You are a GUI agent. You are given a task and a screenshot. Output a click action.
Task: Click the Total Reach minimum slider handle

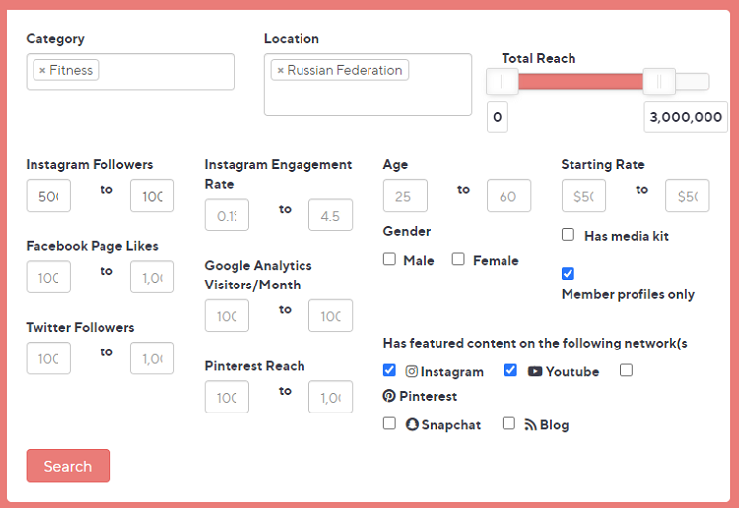click(x=503, y=82)
